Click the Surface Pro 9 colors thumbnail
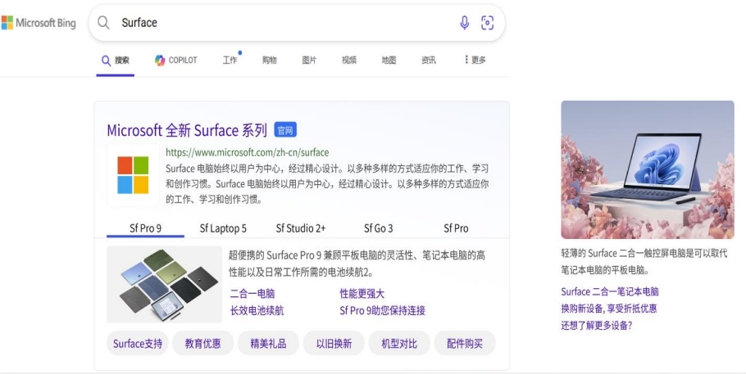This screenshot has width=746, height=374. click(164, 284)
